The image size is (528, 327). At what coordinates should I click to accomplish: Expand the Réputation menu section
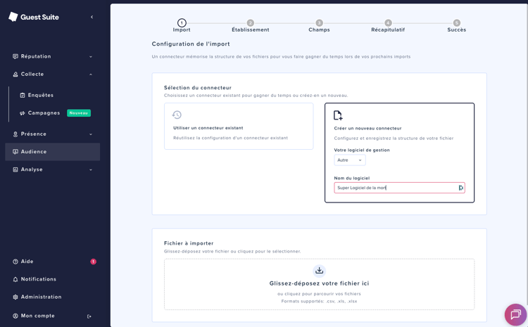(x=53, y=56)
